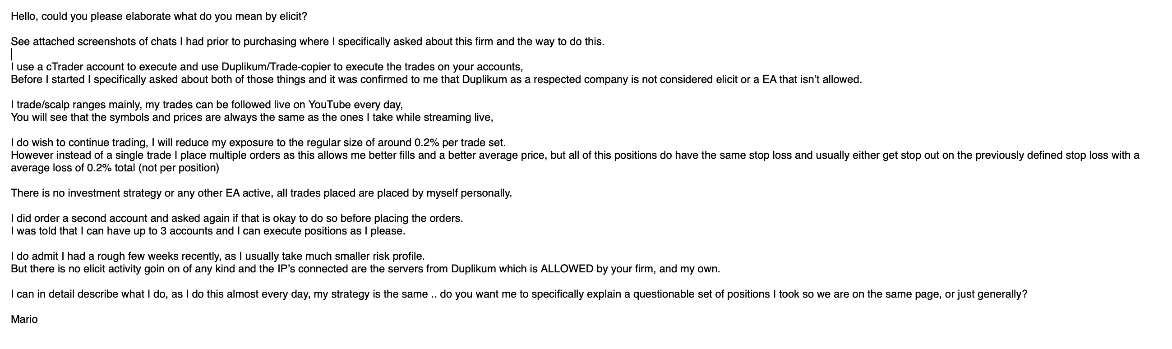Image resolution: width=1172 pixels, height=349 pixels.
Task: Click the line beginning 'Before I started'
Action: tap(436, 80)
